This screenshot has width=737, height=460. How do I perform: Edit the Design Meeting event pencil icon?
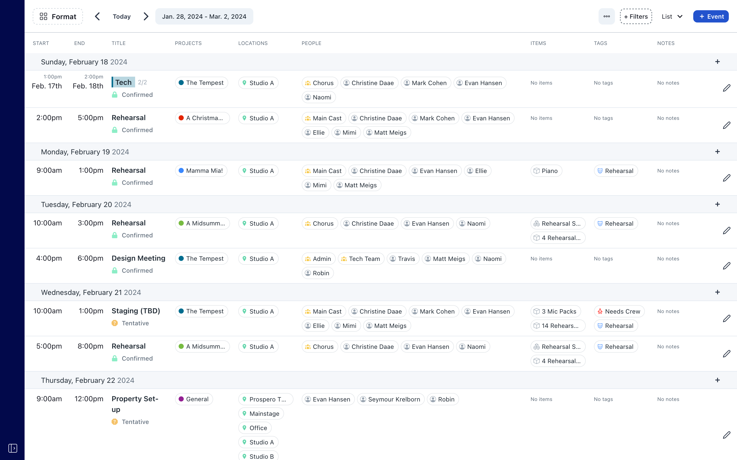coord(726,266)
